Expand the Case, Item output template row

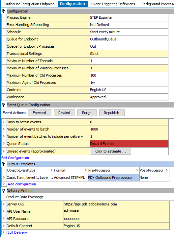(x=4, y=178)
